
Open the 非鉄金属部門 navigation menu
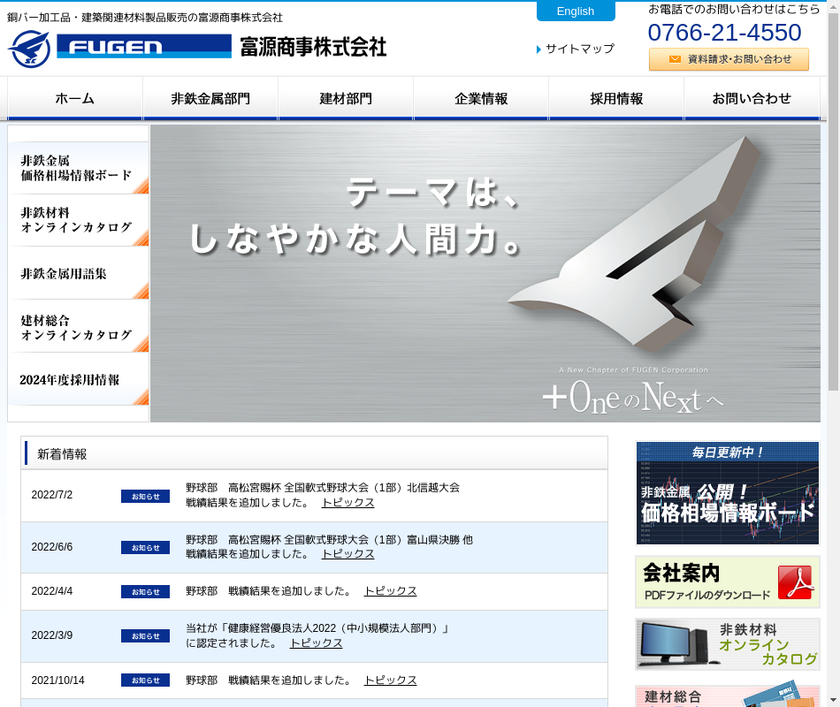tap(210, 98)
